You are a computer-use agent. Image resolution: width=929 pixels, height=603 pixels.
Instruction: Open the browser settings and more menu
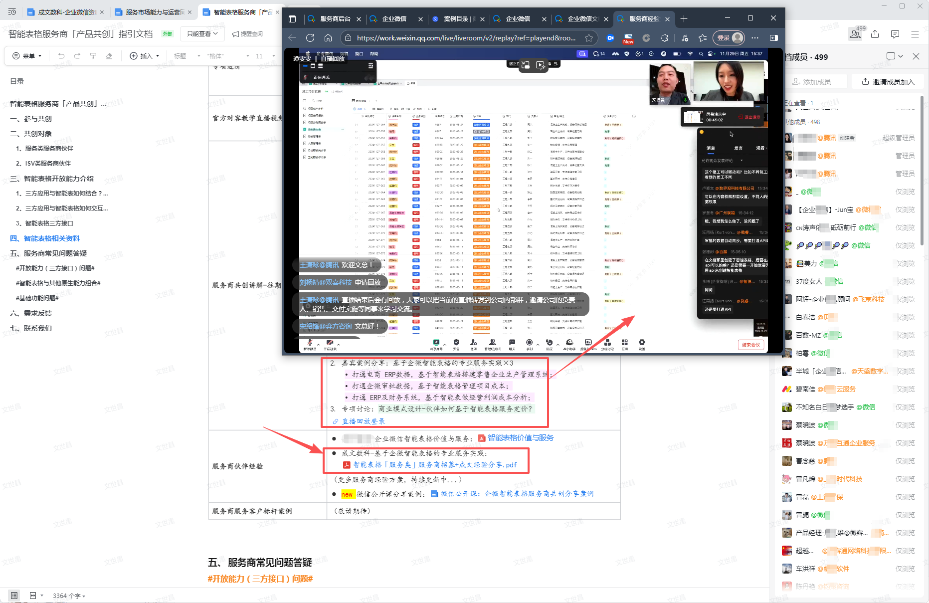click(x=755, y=38)
